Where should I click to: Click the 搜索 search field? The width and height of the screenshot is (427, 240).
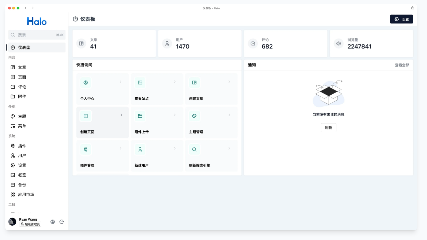pos(37,35)
